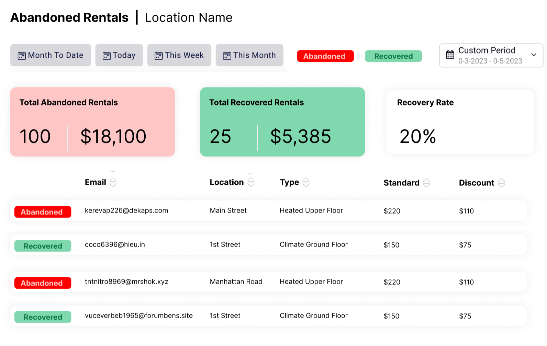547x346 pixels.
Task: Click the $18,100 abandoned total value
Action: click(x=113, y=136)
